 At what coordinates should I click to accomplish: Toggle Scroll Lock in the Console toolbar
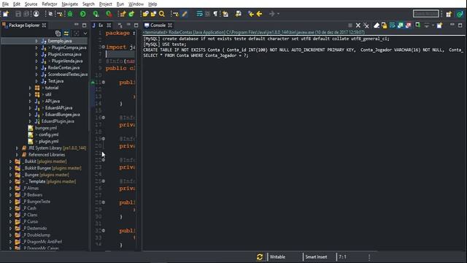385,26
